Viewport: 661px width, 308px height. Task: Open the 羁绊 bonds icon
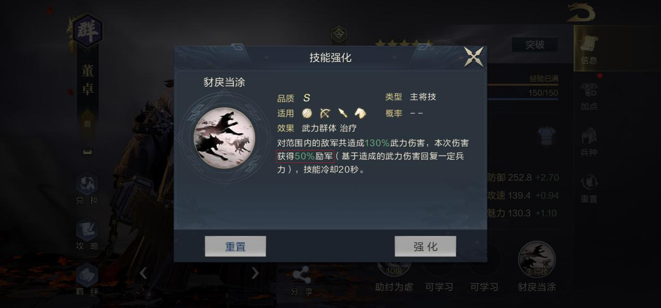pos(87,280)
